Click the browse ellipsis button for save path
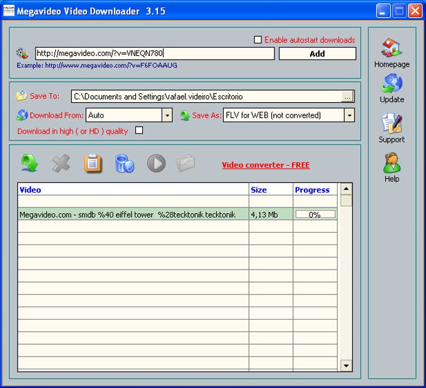Screen dimensions: 426x388 (x=348, y=97)
